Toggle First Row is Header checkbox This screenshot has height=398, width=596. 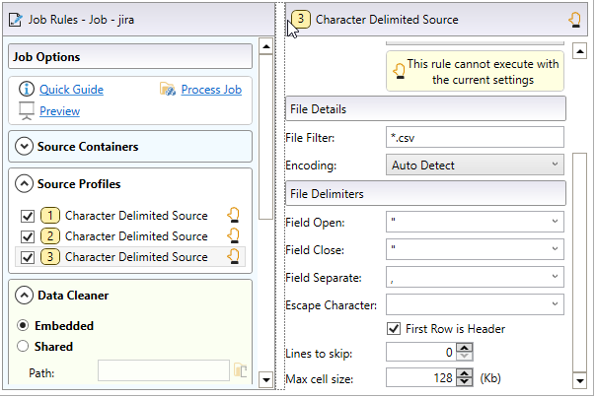(x=394, y=328)
